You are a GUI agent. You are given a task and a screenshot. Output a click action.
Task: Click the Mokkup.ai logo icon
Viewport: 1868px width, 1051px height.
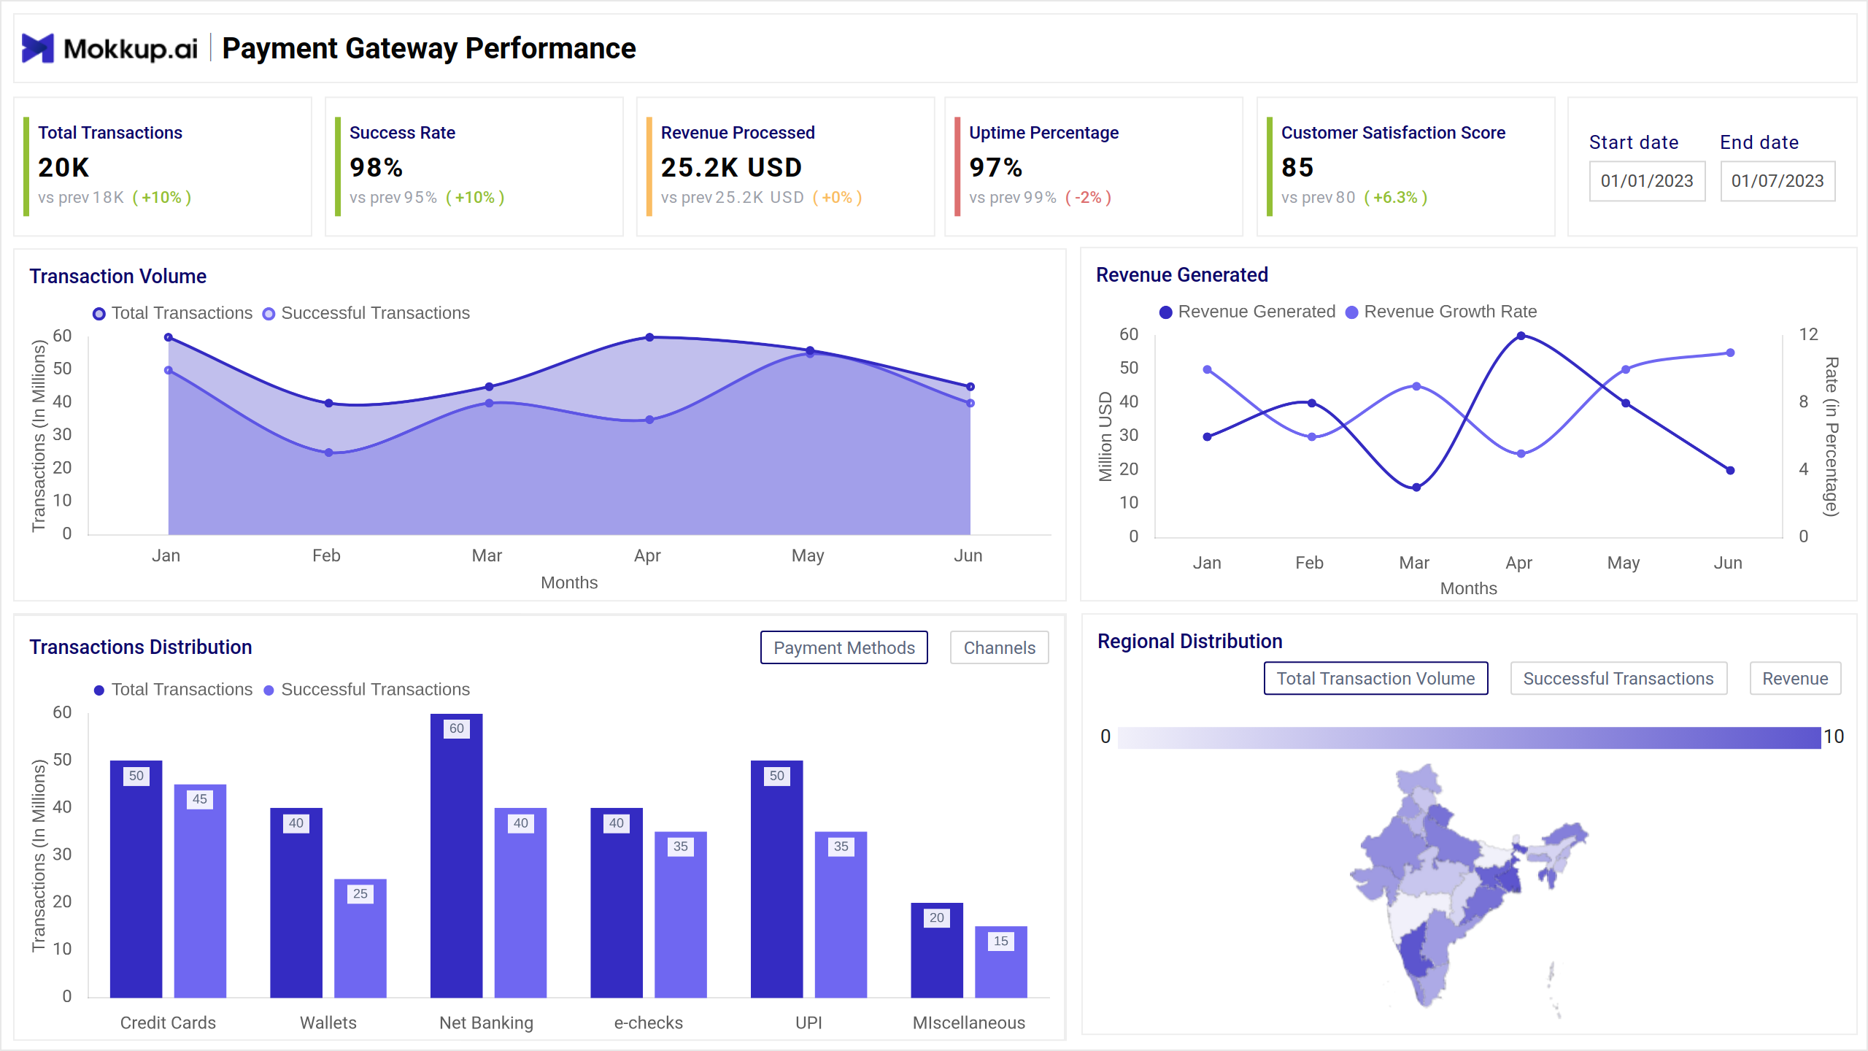click(x=38, y=48)
